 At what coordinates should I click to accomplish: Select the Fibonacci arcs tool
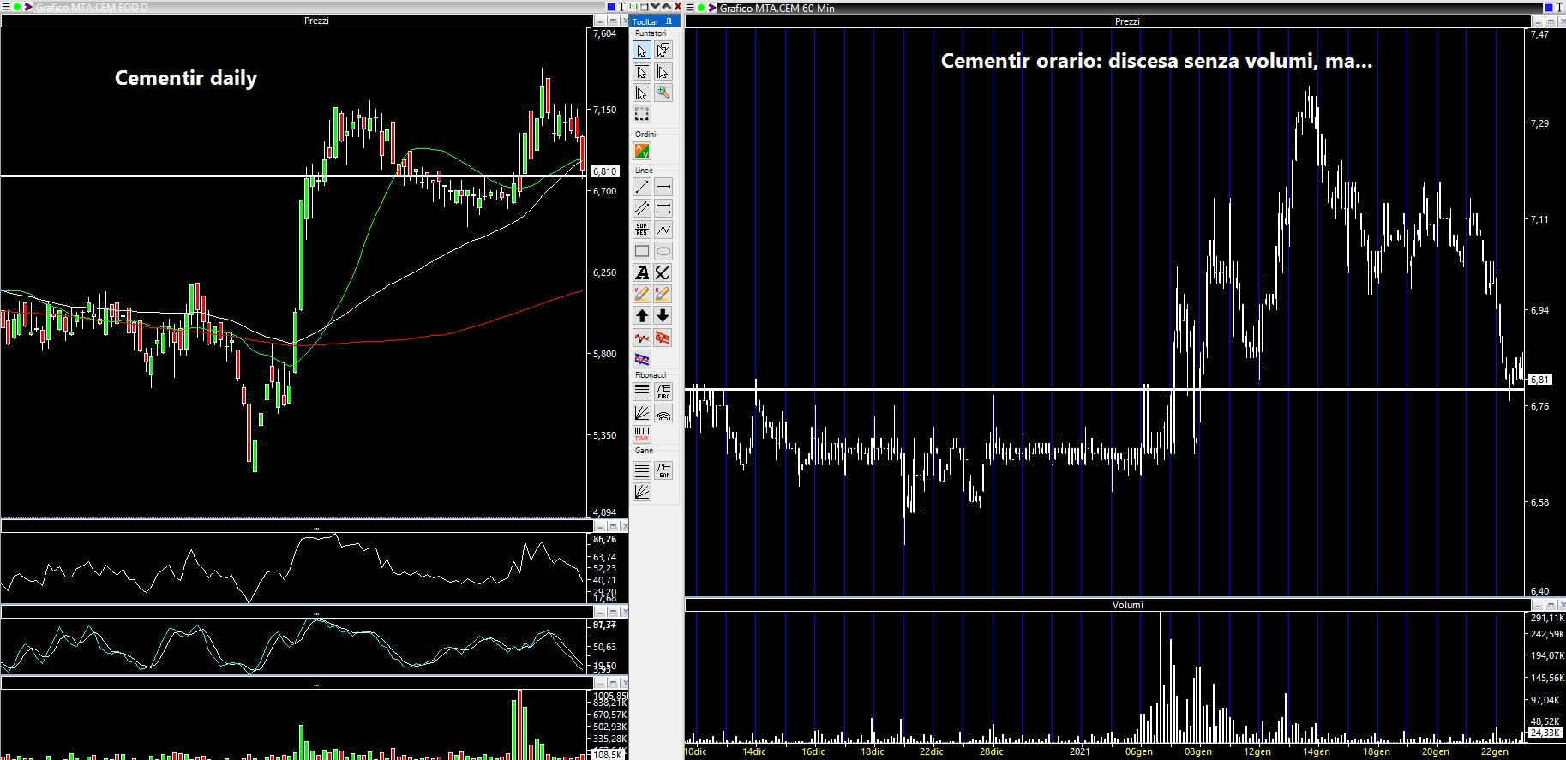(x=663, y=413)
